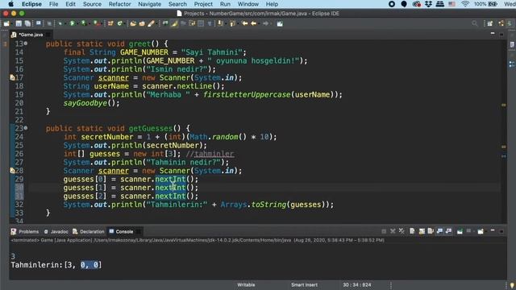Click the New Java Package icon
516x290 pixels.
click(110, 23)
